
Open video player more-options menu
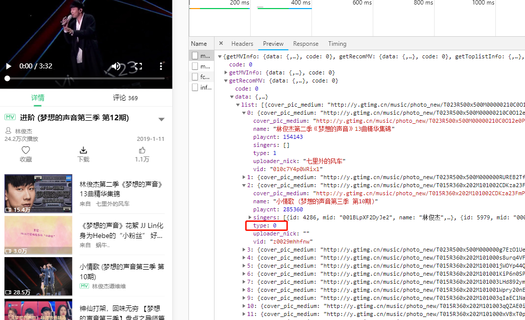(x=161, y=66)
